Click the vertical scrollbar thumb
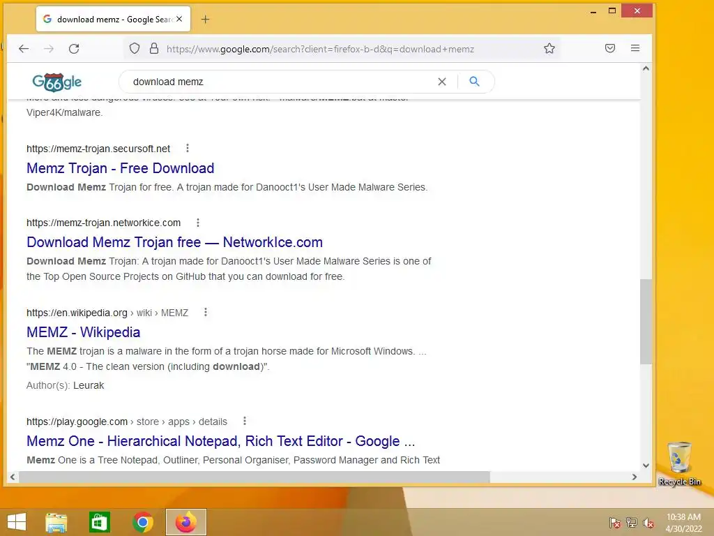The height and width of the screenshot is (536, 714). pyautogui.click(x=645, y=321)
